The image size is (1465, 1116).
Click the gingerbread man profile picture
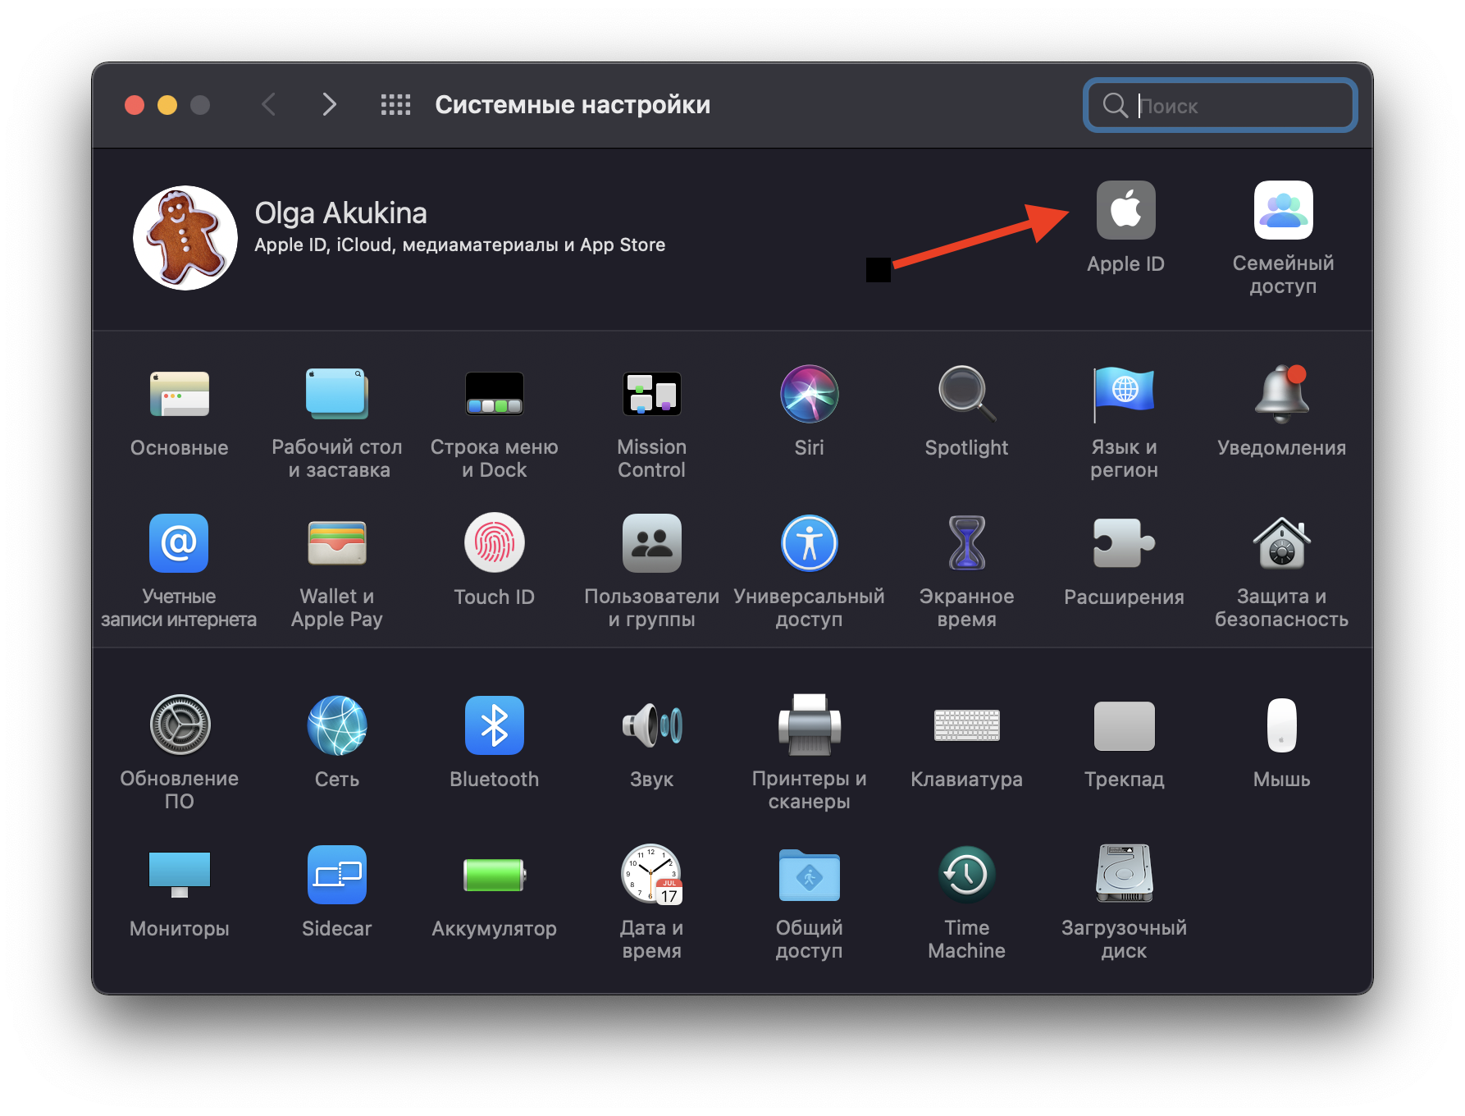185,238
